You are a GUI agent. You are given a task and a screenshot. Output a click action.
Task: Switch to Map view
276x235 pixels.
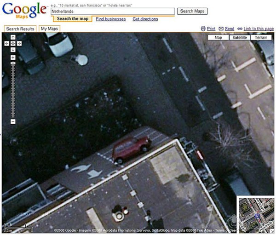pos(218,38)
